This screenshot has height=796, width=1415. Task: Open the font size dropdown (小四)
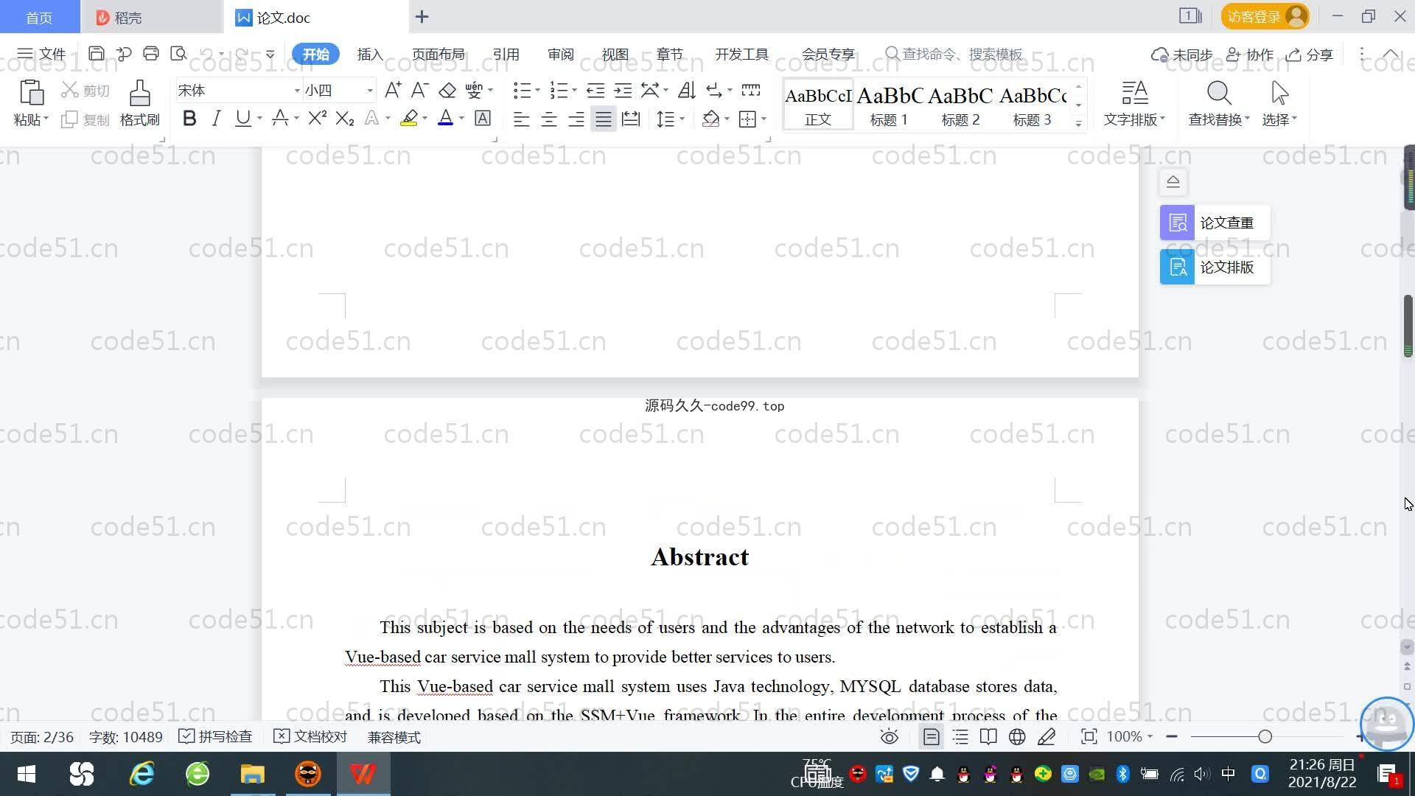pos(370,91)
